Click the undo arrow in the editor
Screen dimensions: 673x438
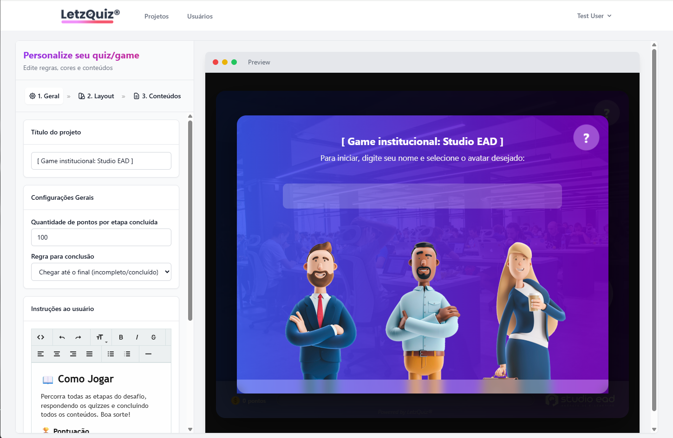point(62,337)
